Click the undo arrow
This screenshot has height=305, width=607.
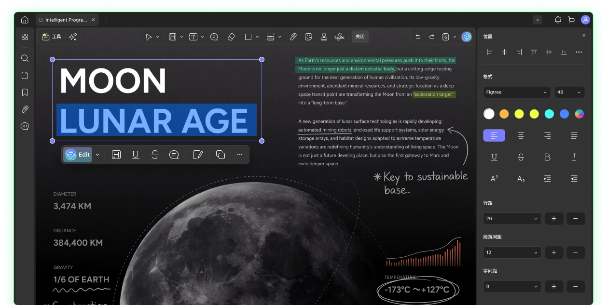418,37
